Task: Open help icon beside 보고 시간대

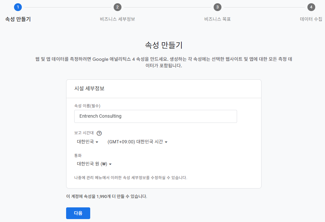Action: point(99,133)
